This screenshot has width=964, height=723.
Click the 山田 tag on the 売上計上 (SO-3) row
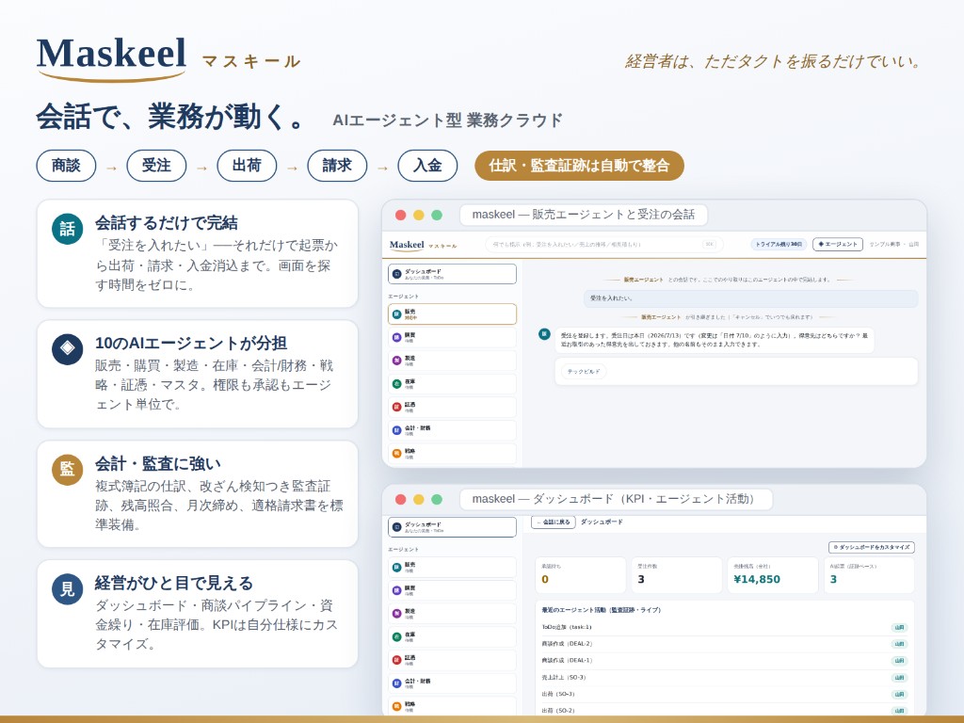(x=899, y=678)
